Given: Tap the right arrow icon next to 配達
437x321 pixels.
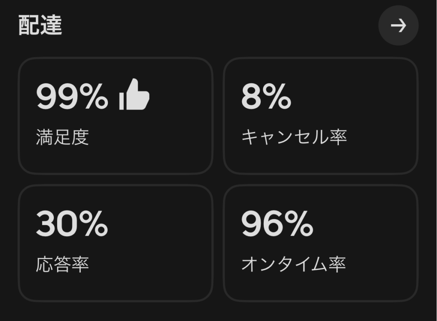Looking at the screenshot, I should pos(398,26).
